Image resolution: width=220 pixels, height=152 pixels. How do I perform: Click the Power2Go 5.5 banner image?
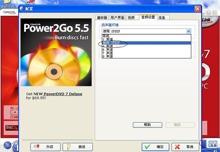pos(56,52)
